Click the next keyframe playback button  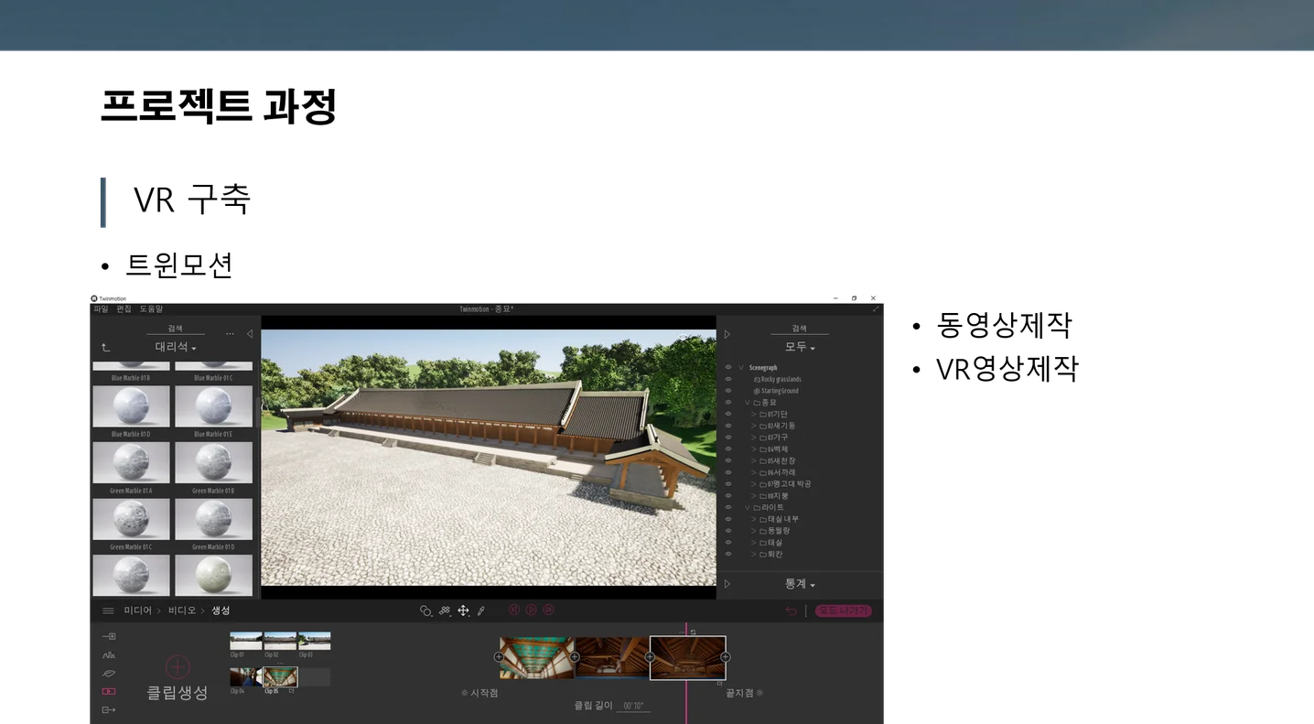pos(549,610)
